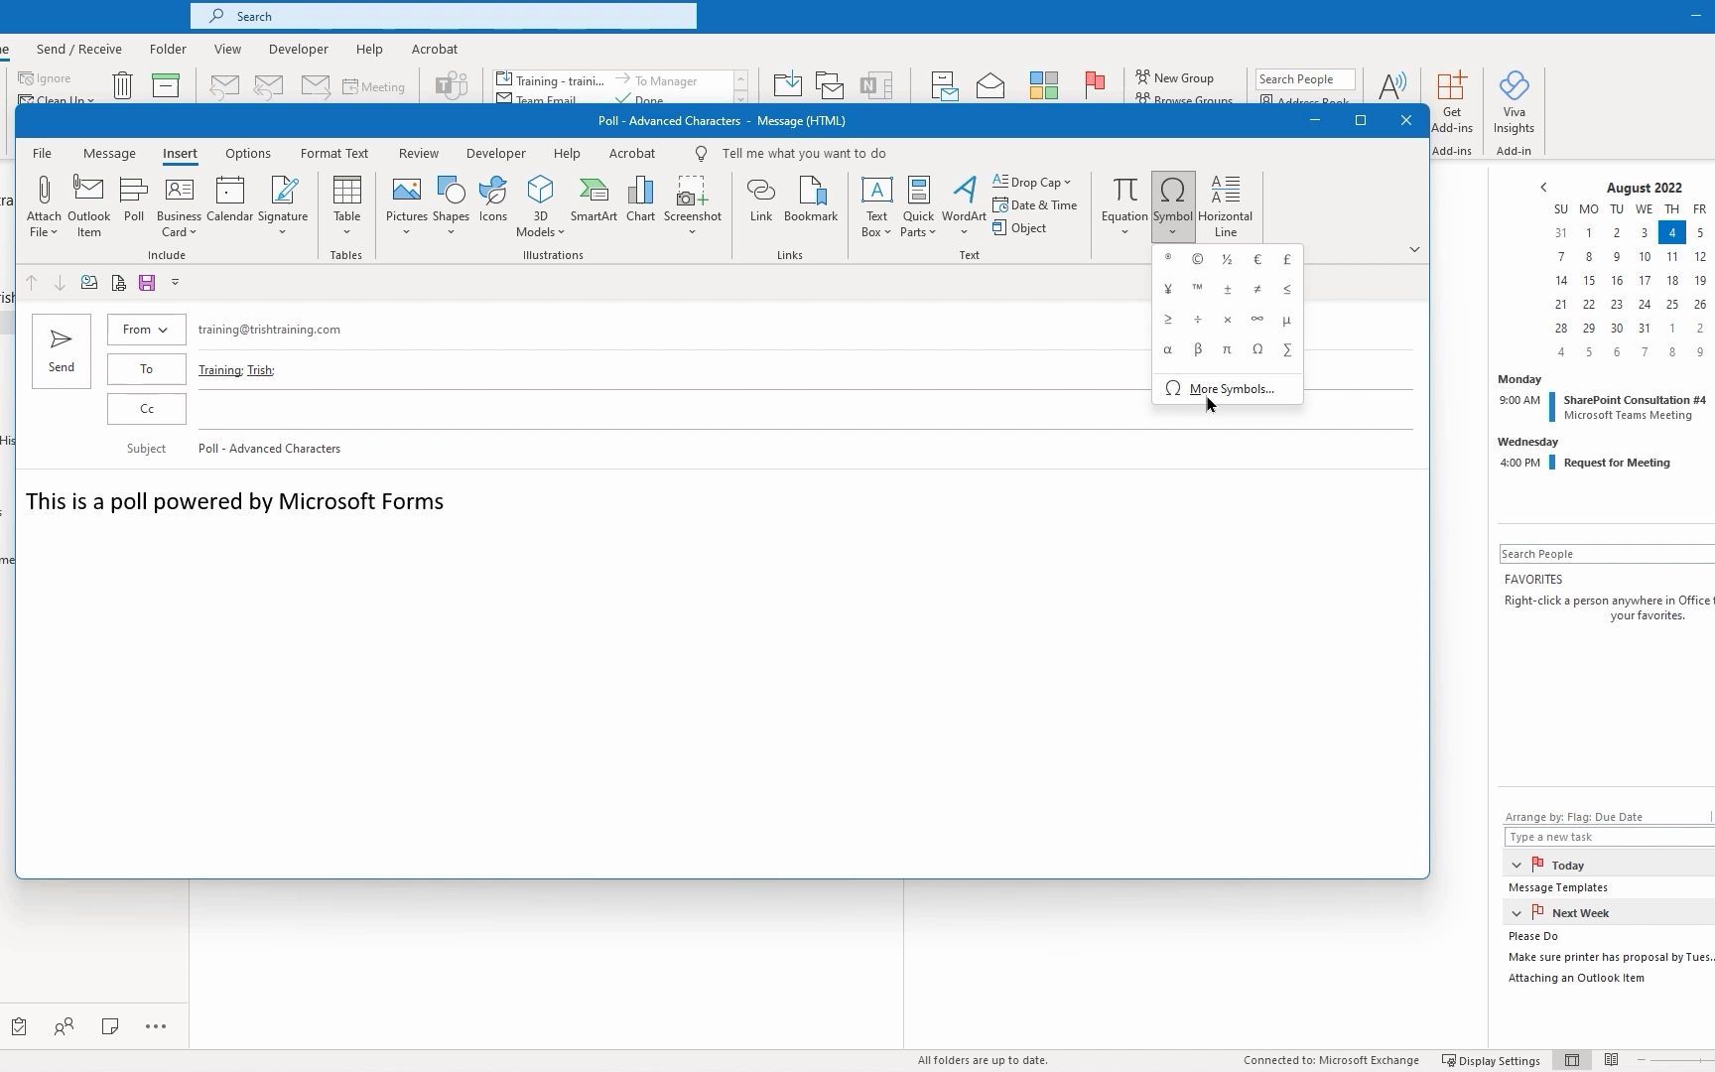Insert SmartArt graphic
This screenshot has width=1715, height=1072.
point(594,199)
